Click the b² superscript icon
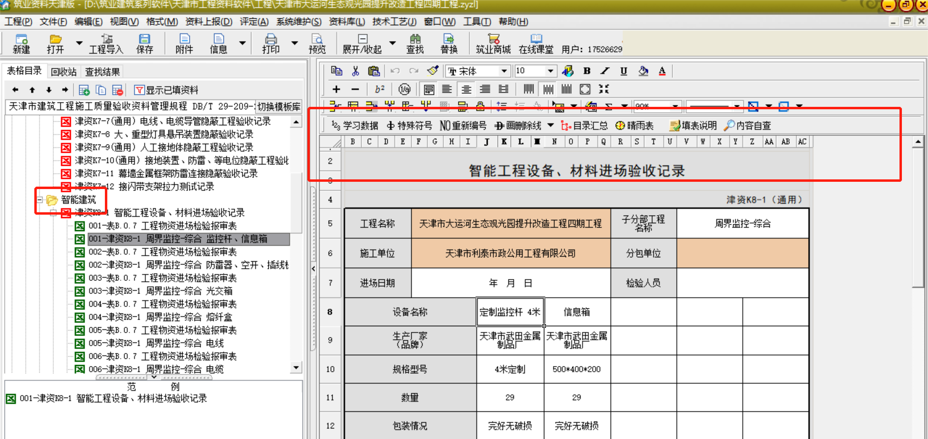Viewport: 928px width, 439px height. tap(380, 89)
